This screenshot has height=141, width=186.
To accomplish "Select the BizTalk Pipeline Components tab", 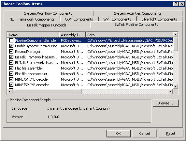I will (x=136, y=24).
